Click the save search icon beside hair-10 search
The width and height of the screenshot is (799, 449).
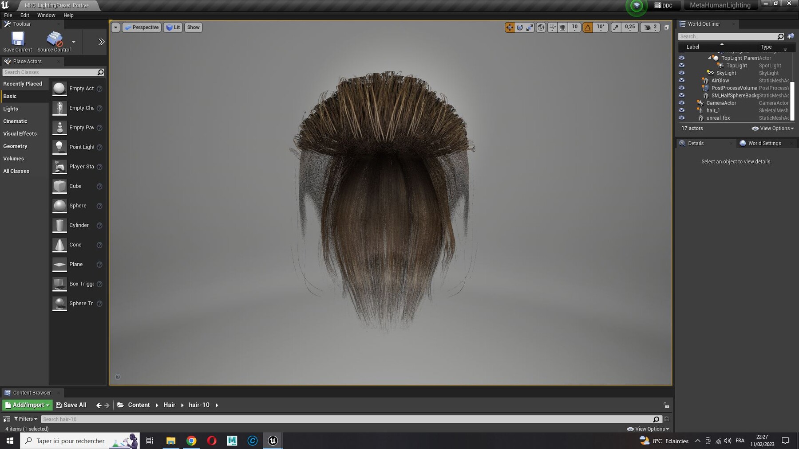(667, 419)
